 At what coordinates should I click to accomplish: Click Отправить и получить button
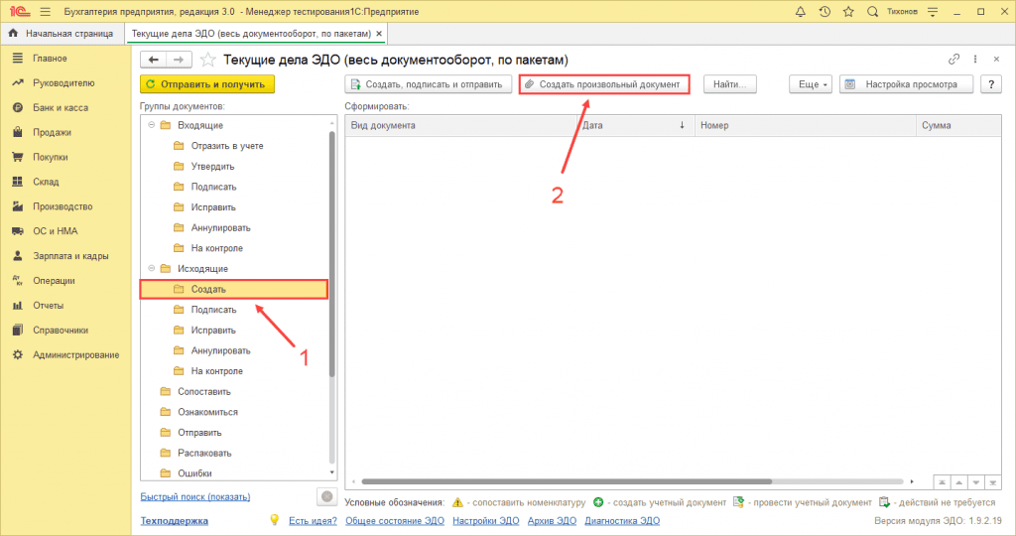[x=206, y=84]
